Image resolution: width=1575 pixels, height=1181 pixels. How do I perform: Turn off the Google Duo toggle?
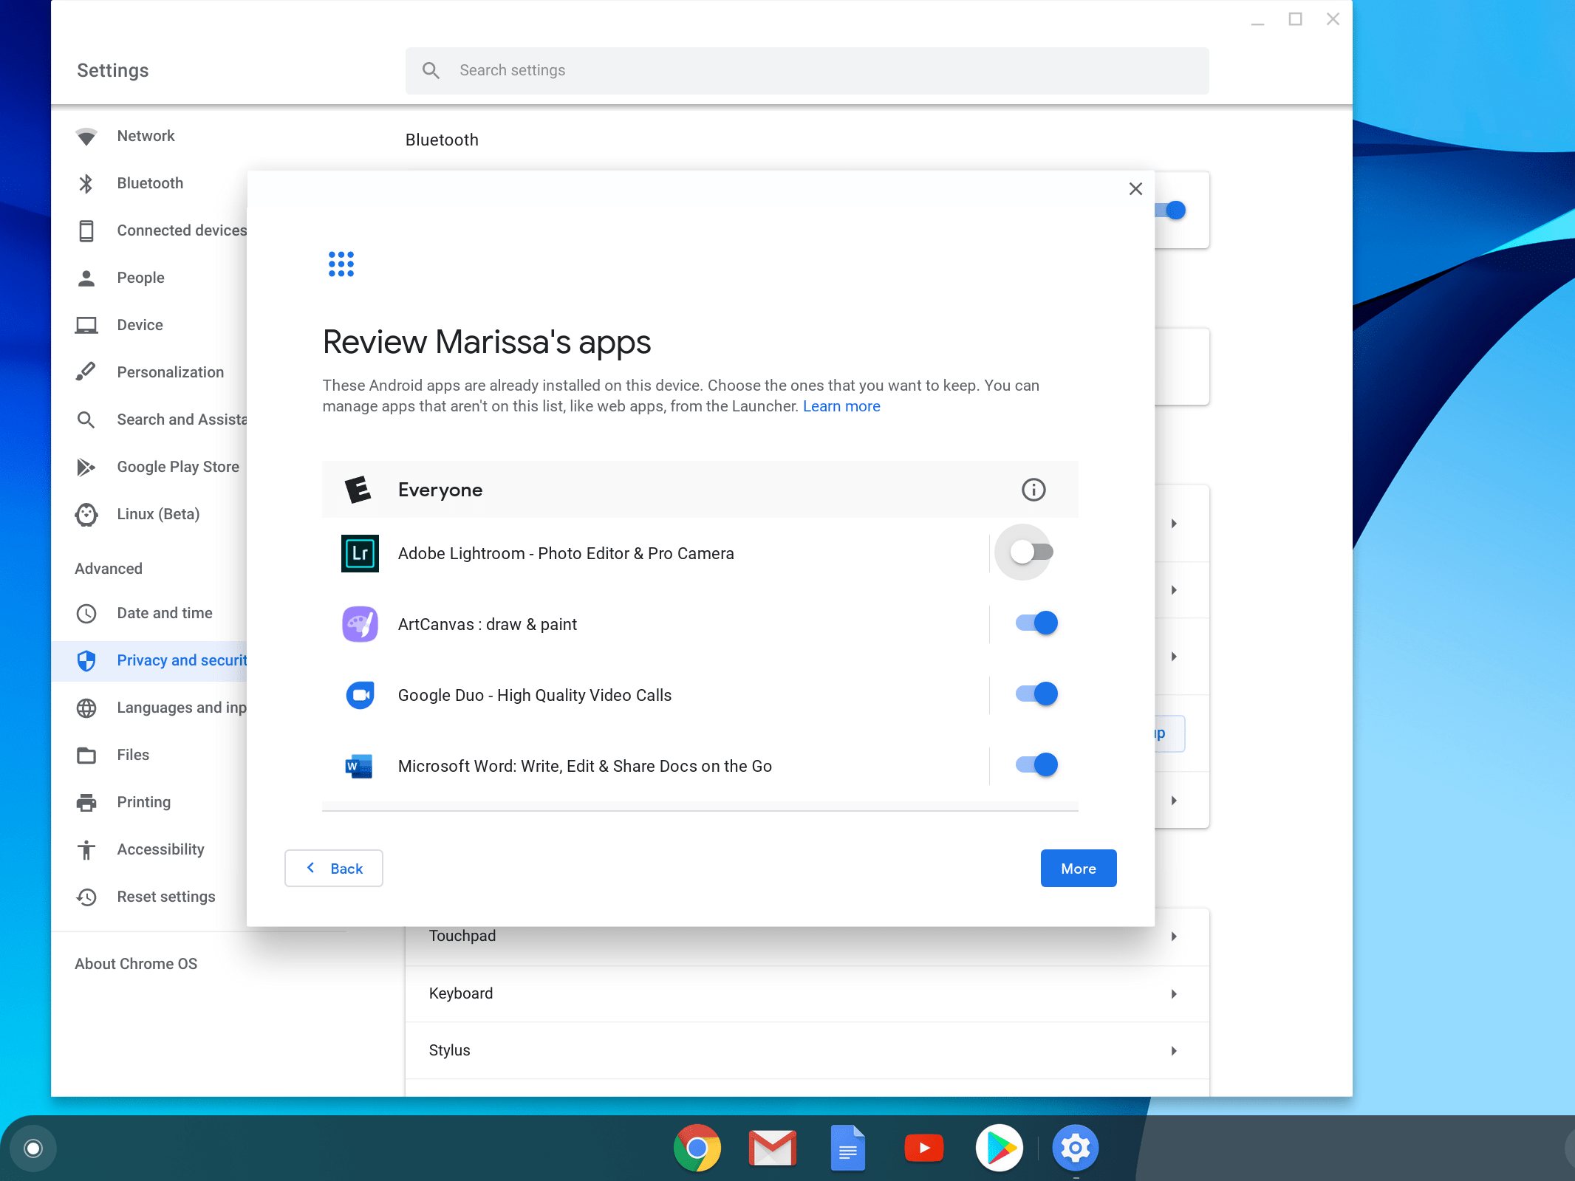[x=1036, y=694]
